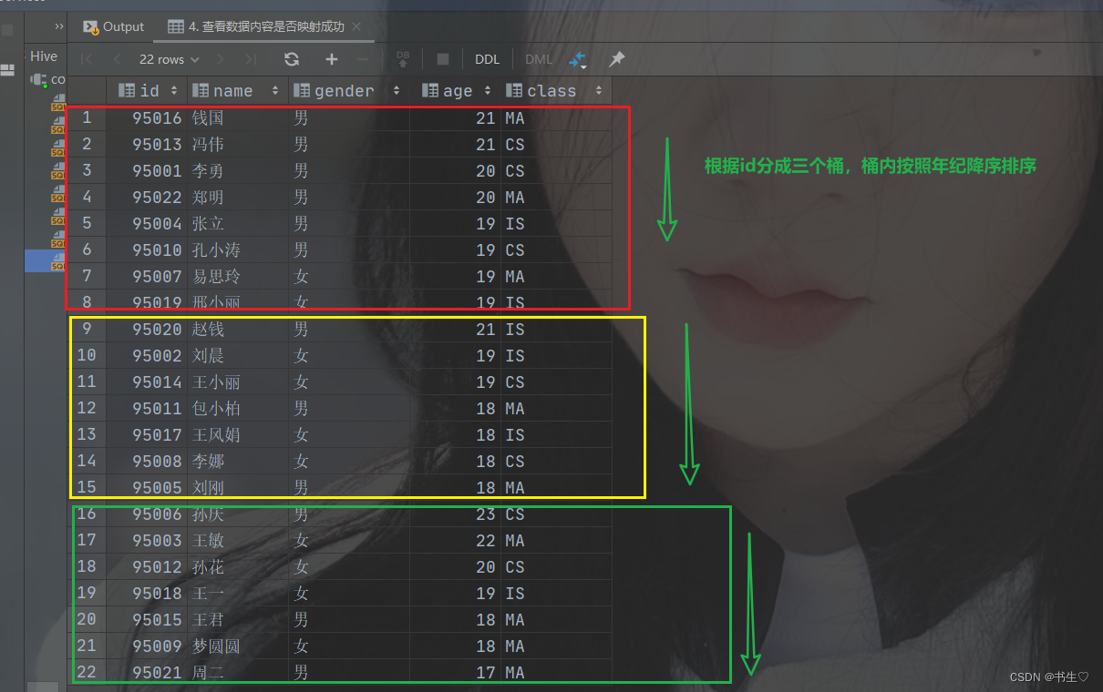The width and height of the screenshot is (1103, 692).
Task: Click the name cell 刘刚
Action: 238,487
